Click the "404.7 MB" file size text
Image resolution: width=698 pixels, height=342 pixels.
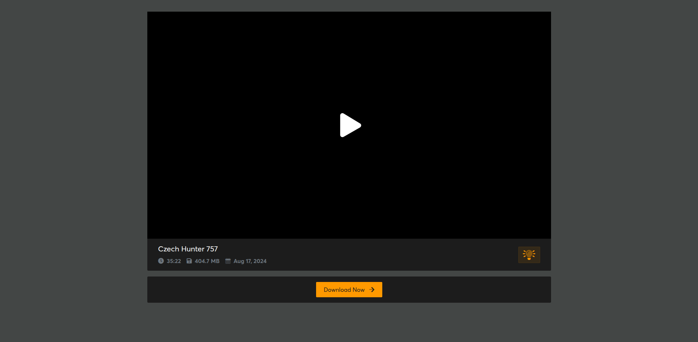(207, 261)
